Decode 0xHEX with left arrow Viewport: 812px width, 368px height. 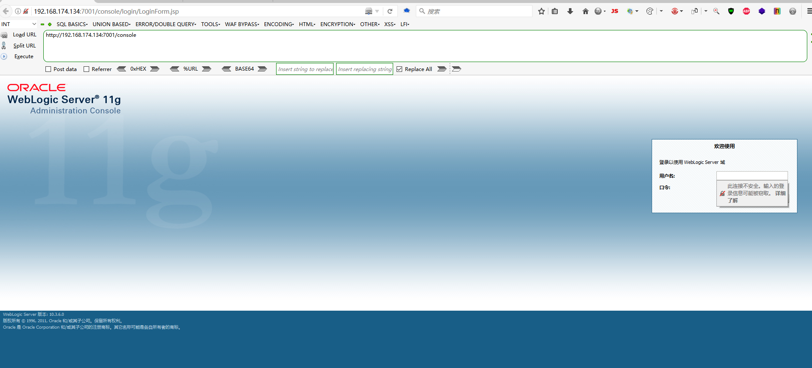(122, 69)
